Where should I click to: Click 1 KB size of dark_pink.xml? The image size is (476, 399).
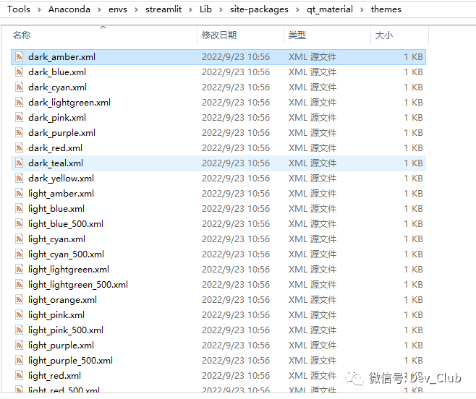point(413,117)
